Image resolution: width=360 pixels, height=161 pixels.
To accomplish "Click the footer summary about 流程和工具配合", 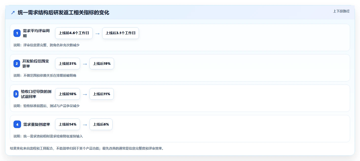I will (87, 148).
